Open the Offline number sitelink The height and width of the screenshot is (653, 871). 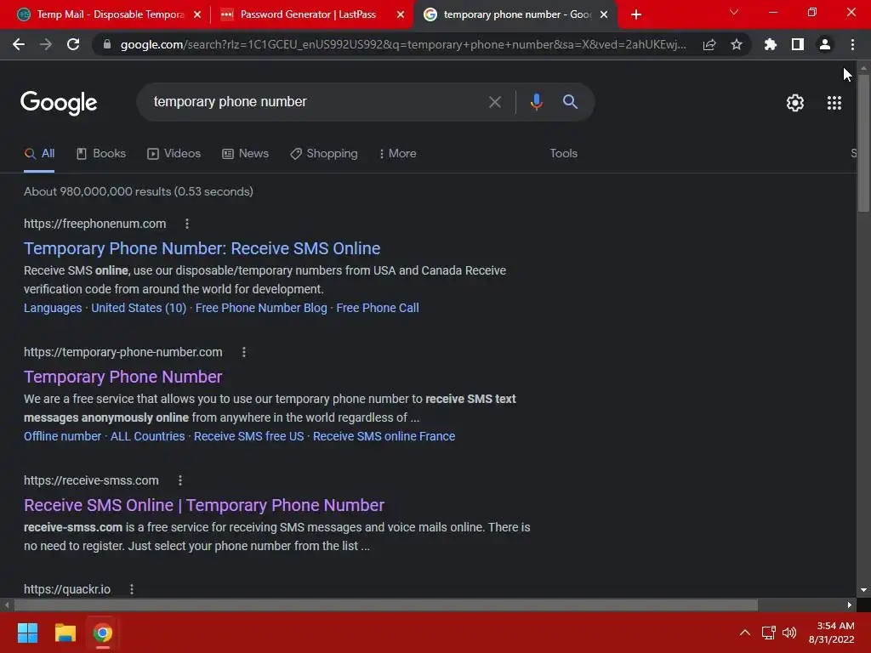(63, 436)
